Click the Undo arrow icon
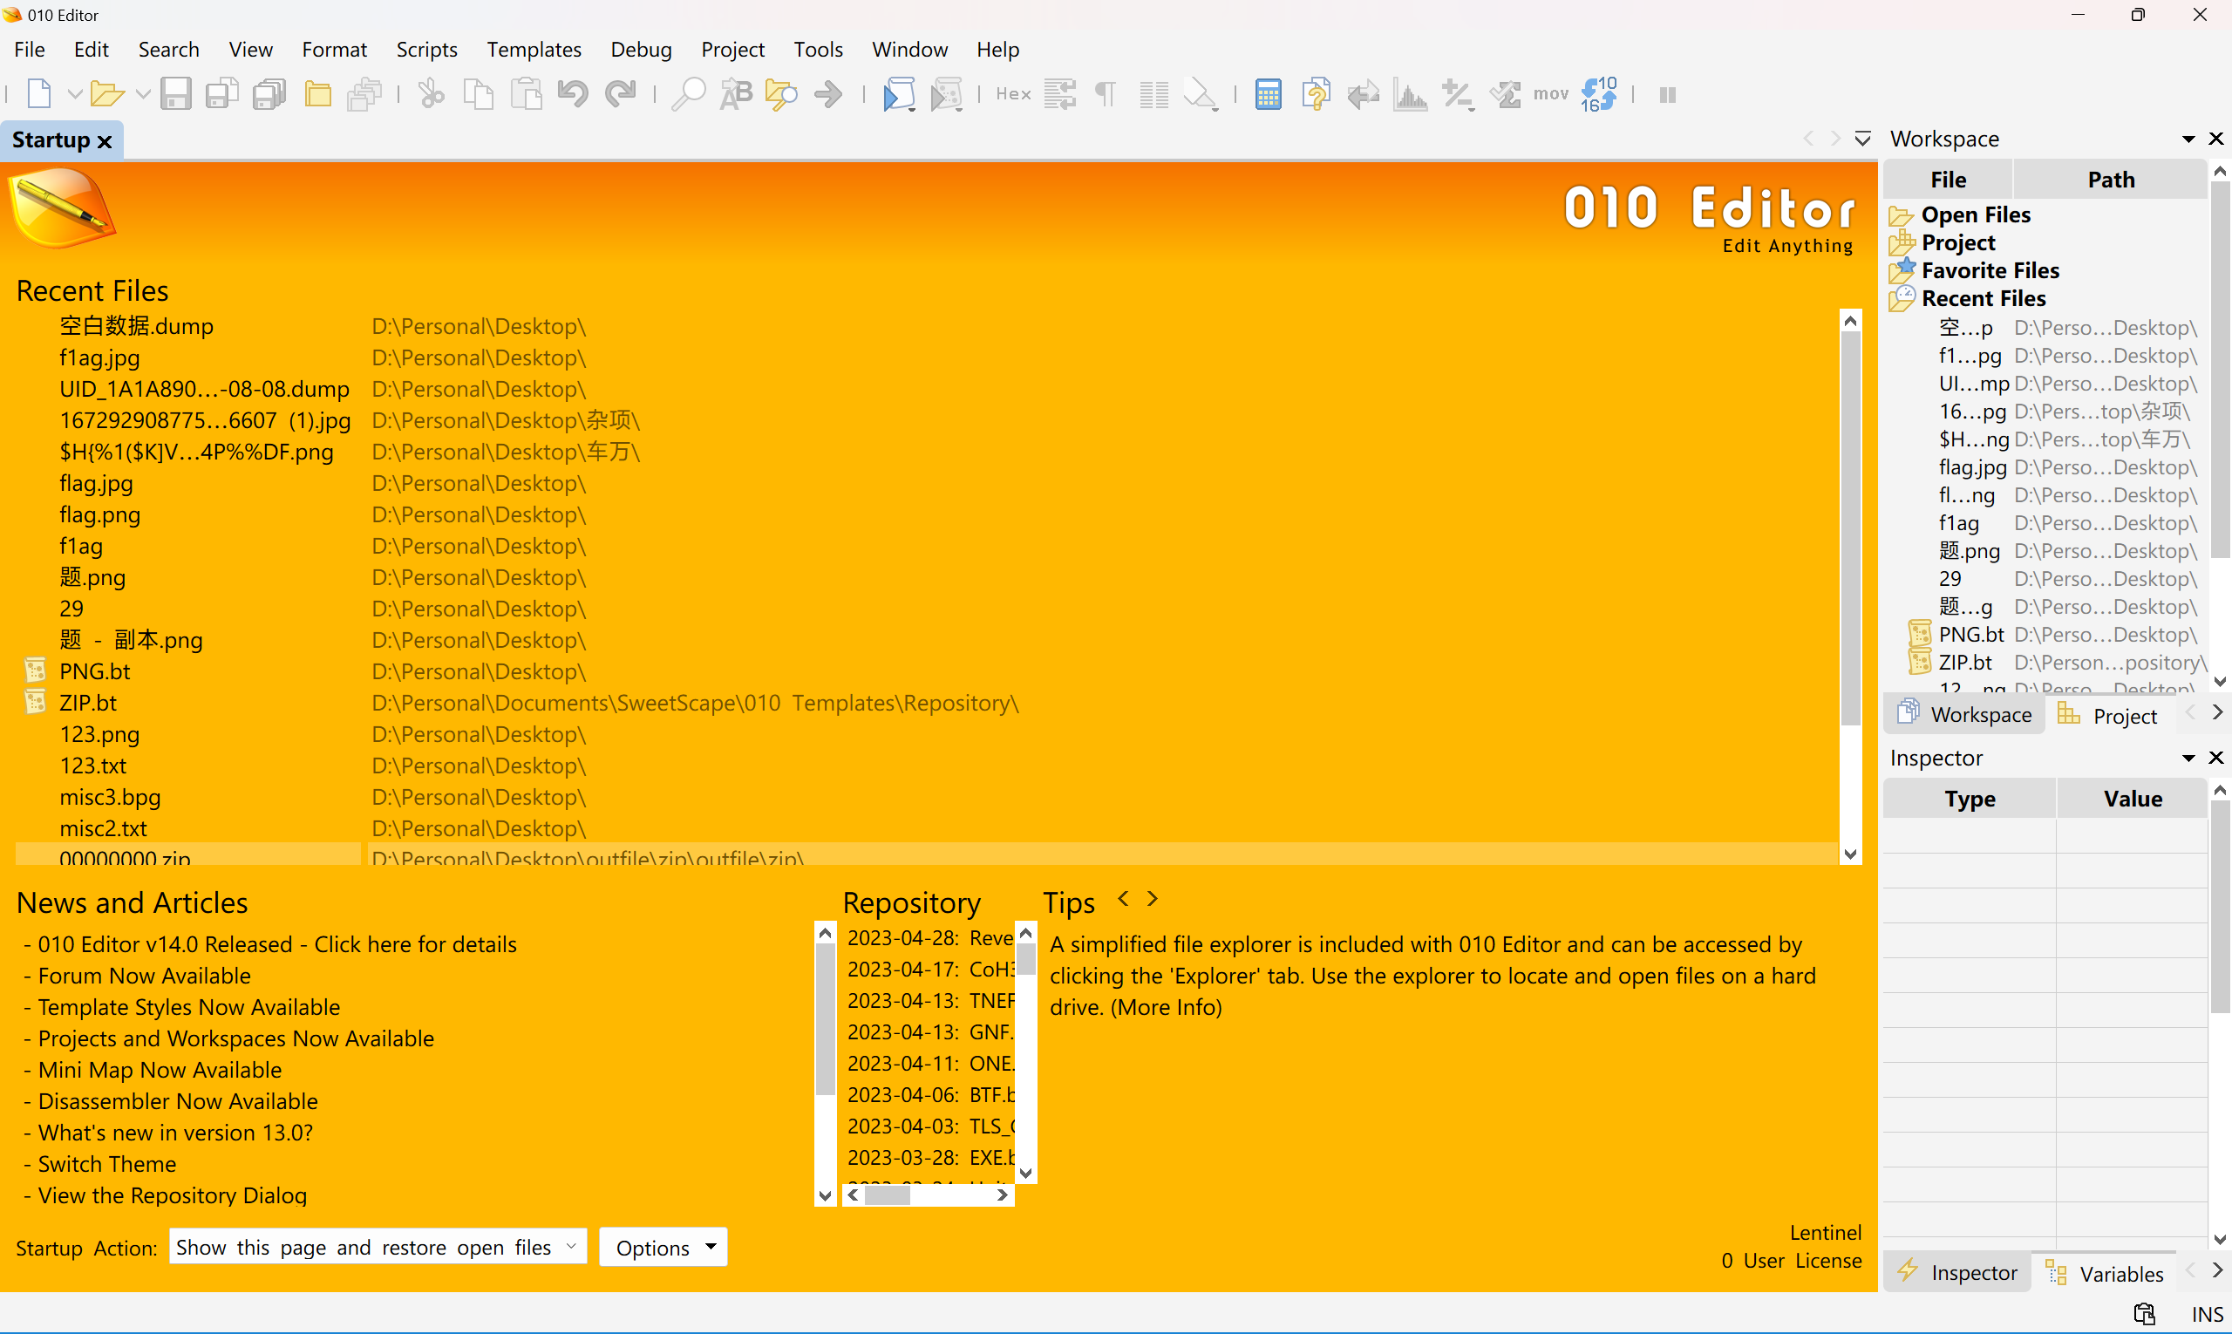This screenshot has height=1334, width=2232. [x=573, y=93]
